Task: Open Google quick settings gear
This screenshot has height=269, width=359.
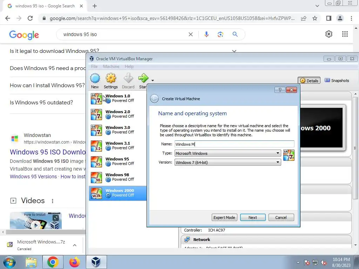Action: tap(329, 34)
